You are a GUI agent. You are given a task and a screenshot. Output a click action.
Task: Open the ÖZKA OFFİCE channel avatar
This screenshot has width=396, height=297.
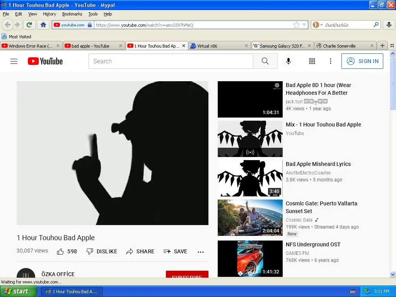(x=26, y=273)
